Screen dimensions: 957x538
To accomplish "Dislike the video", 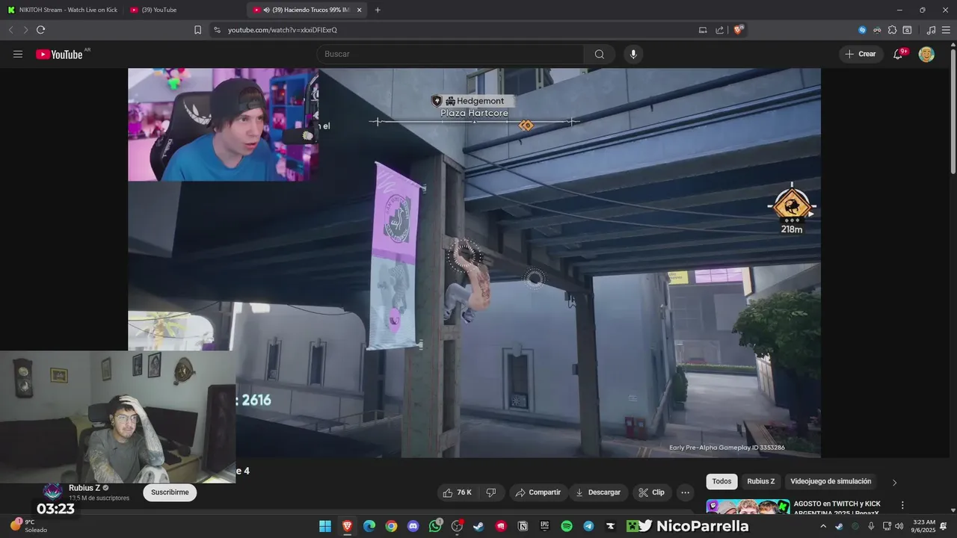I will tap(491, 492).
